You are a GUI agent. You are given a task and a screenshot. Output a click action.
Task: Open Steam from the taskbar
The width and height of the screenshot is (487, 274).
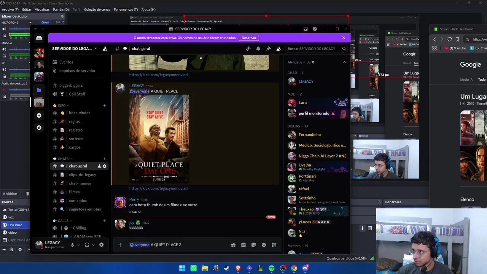tap(227, 268)
